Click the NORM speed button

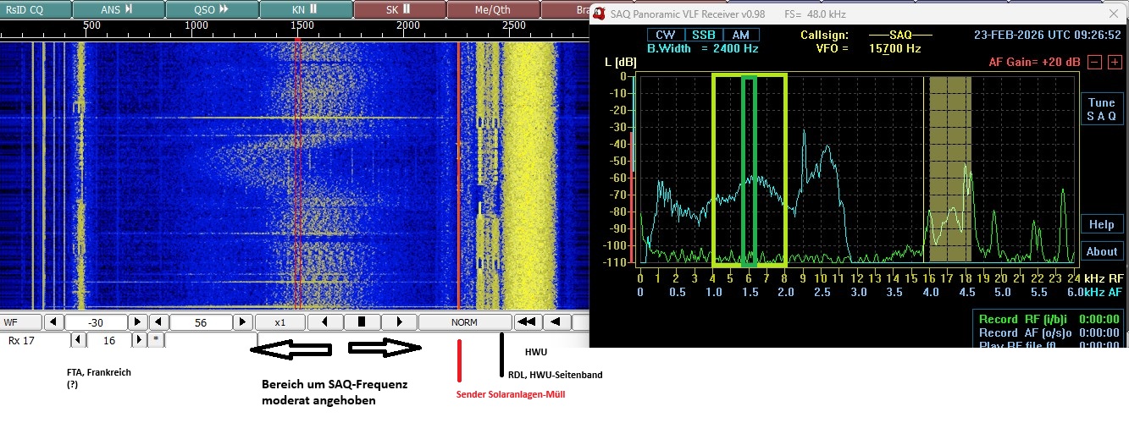point(464,322)
